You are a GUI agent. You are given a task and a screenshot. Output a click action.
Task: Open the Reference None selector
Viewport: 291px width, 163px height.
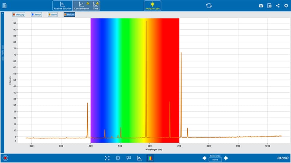[215, 160]
